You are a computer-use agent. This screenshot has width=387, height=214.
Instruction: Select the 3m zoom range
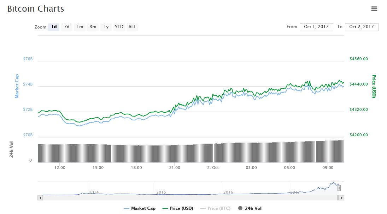[93, 27]
